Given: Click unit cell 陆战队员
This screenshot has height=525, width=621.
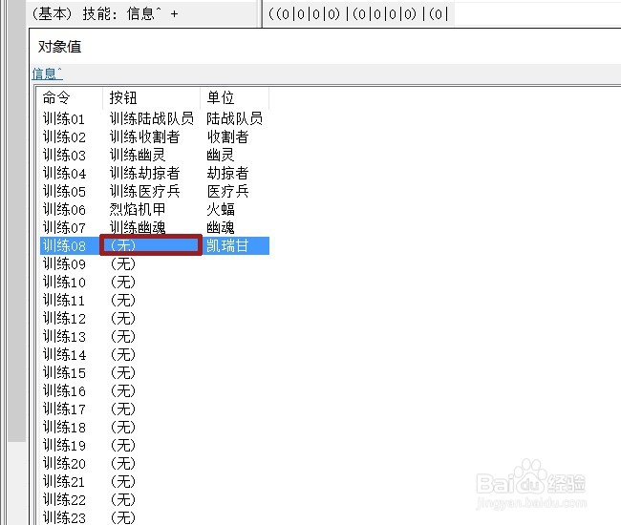Looking at the screenshot, I should pos(234,118).
